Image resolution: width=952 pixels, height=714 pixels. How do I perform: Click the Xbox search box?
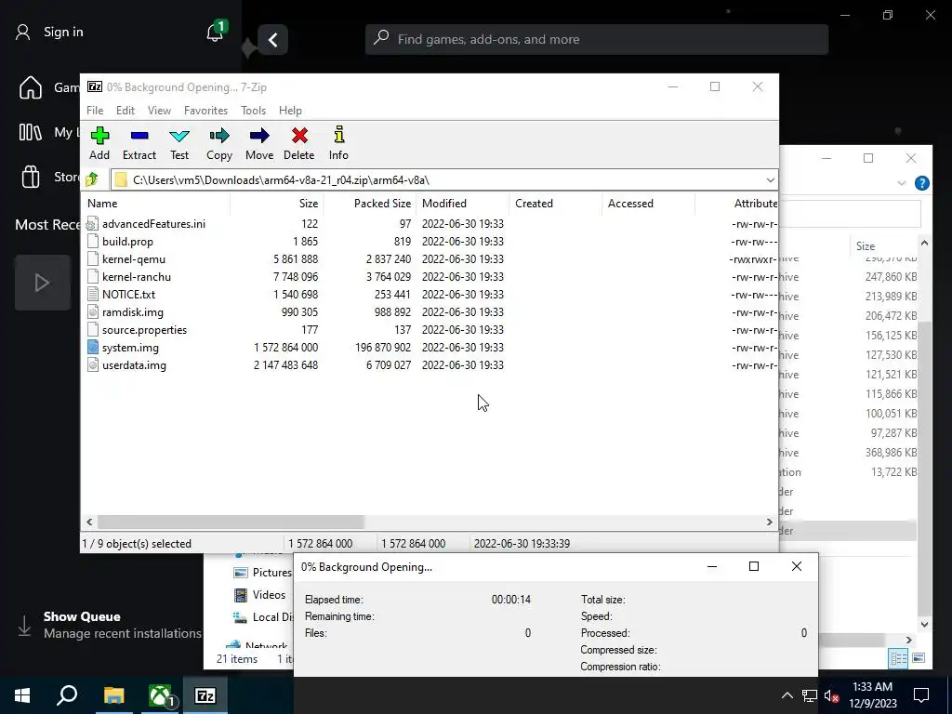(597, 39)
